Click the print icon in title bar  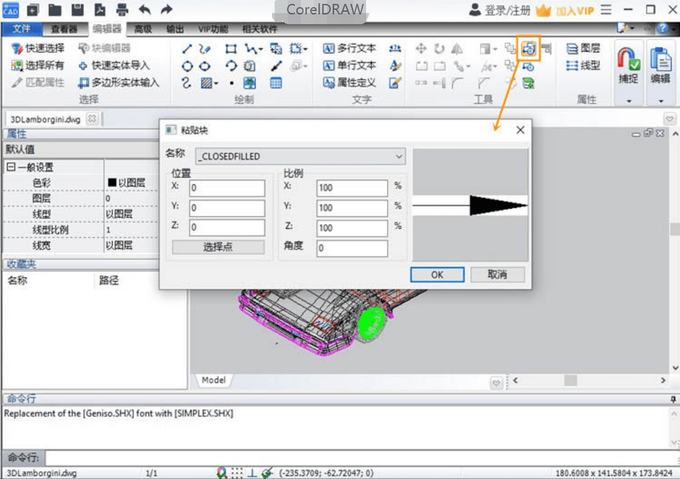[122, 10]
